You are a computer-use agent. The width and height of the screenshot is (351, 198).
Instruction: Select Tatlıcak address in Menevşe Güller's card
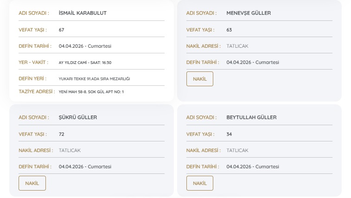coord(237,46)
